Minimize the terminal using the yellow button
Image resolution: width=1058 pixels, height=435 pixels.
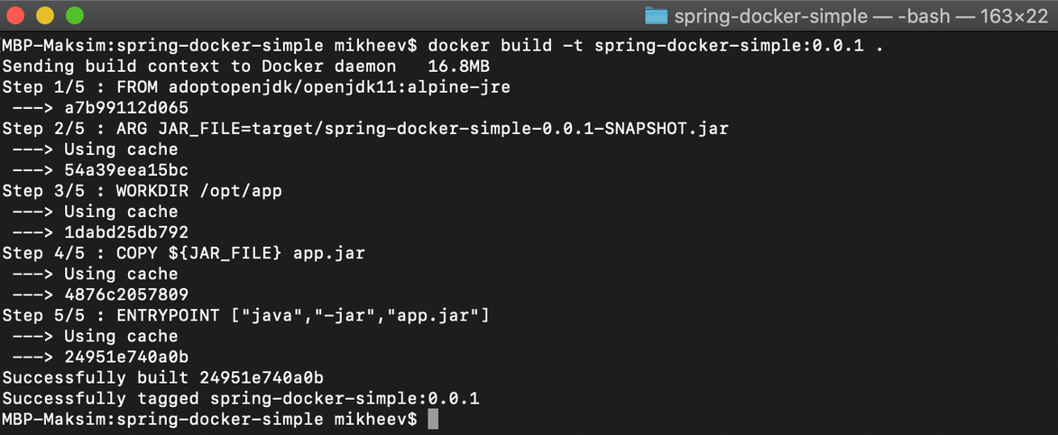coord(45,15)
